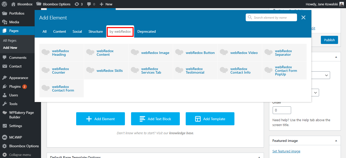Viewport: 346px width, 158px height.
Task: Open the template dropdown above Order
Action: [315, 93]
